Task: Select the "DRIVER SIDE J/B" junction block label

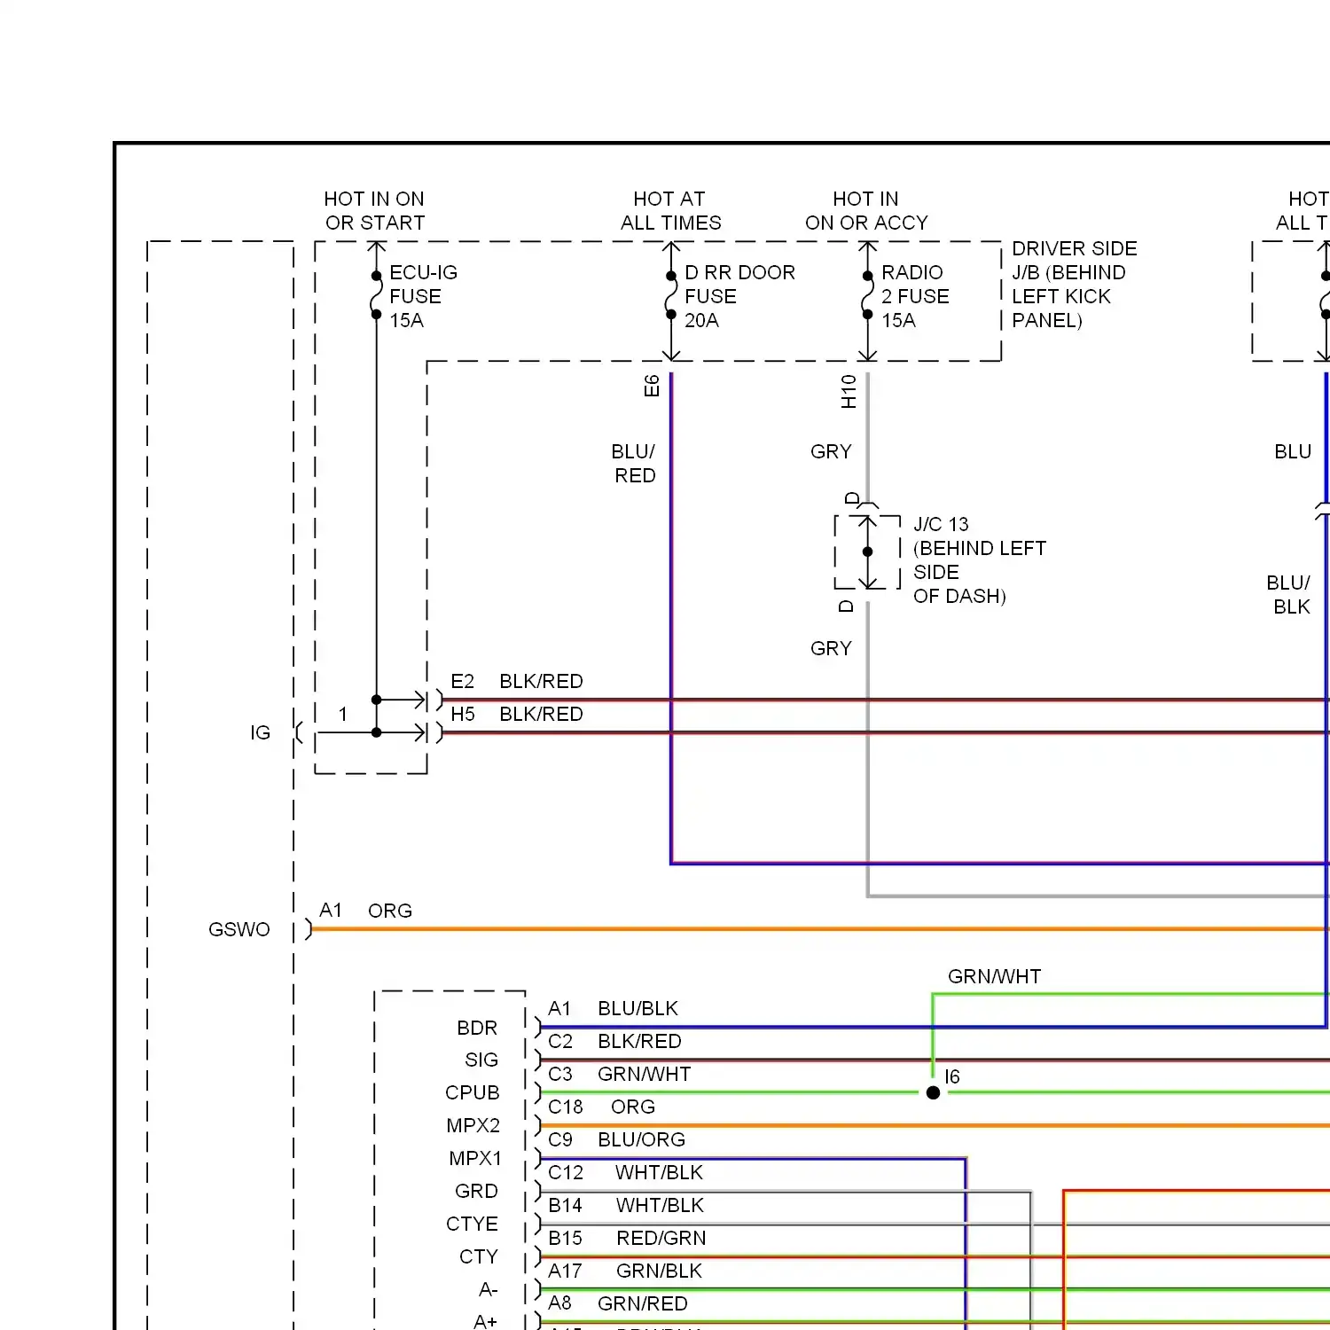Action: (x=1074, y=285)
